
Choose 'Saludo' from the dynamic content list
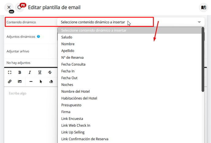point(67,37)
